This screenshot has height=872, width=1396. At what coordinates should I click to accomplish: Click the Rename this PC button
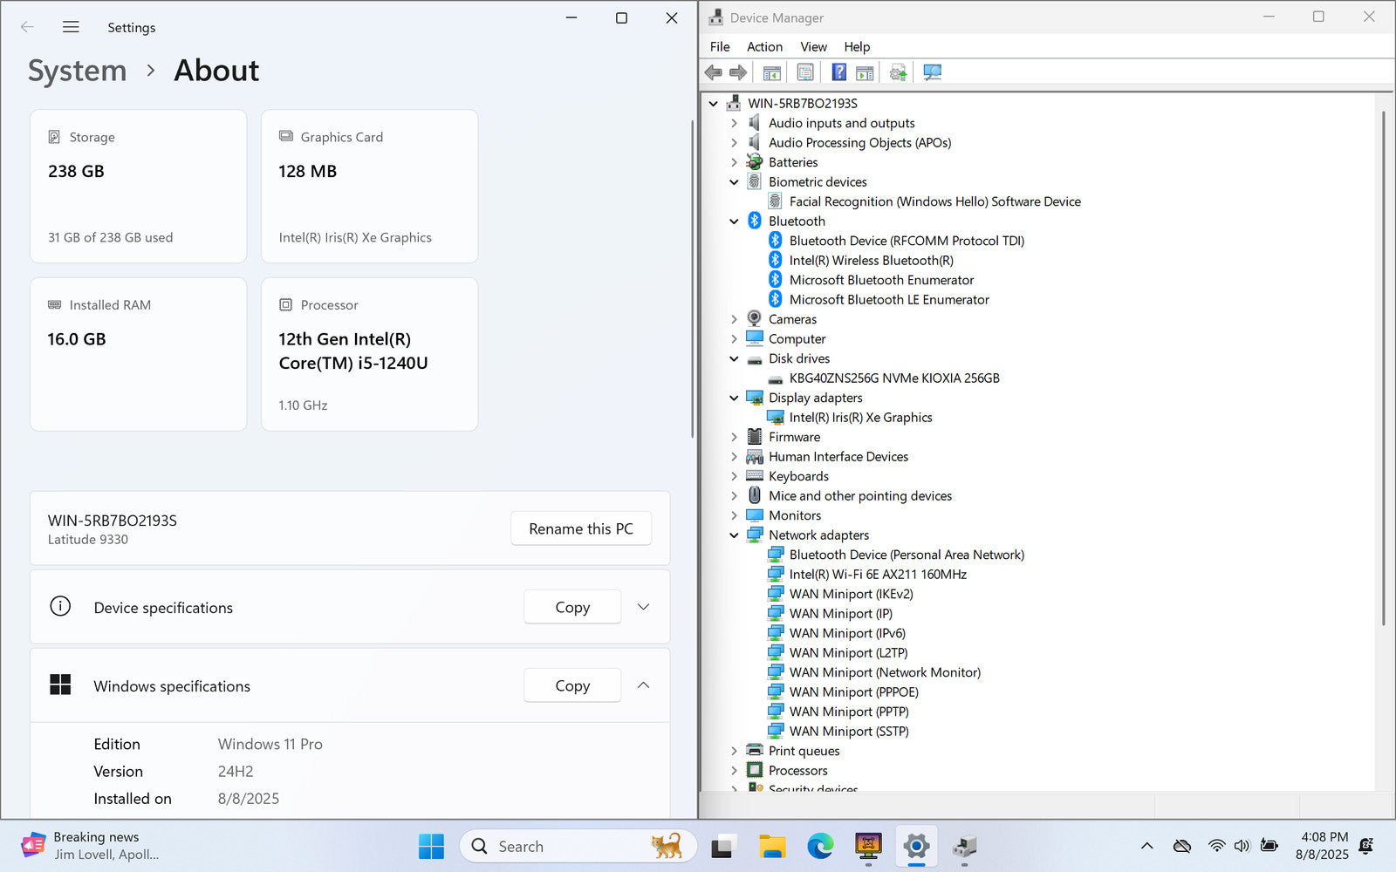(580, 528)
